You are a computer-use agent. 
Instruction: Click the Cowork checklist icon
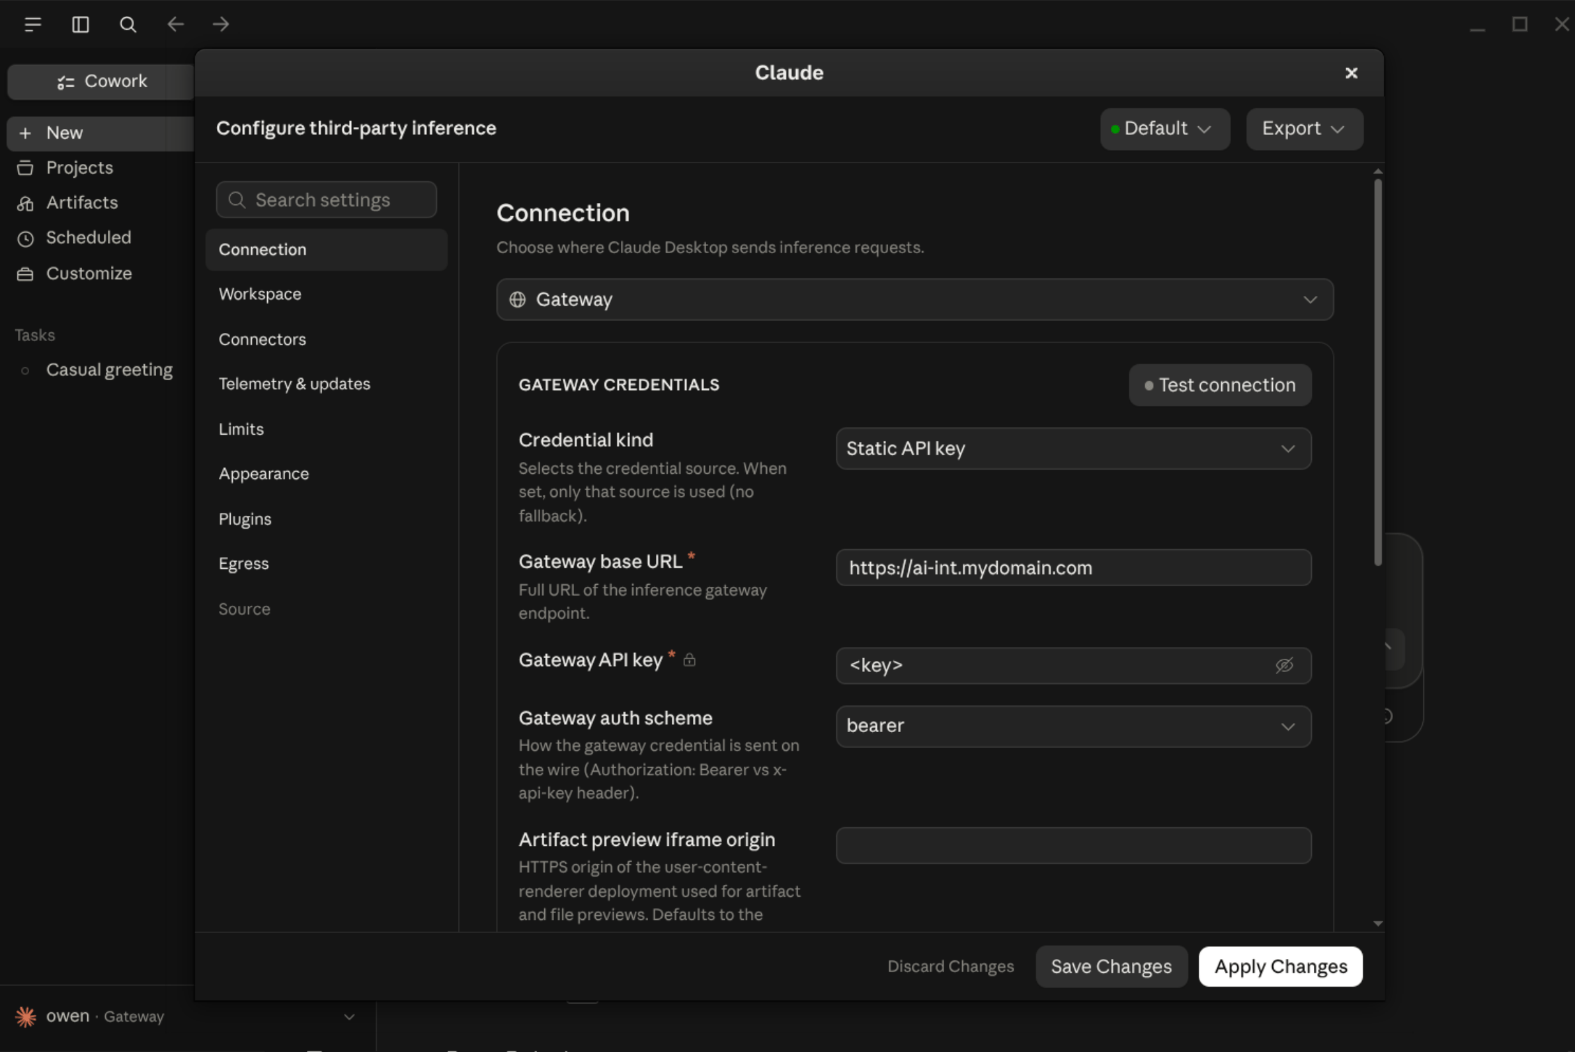click(66, 83)
